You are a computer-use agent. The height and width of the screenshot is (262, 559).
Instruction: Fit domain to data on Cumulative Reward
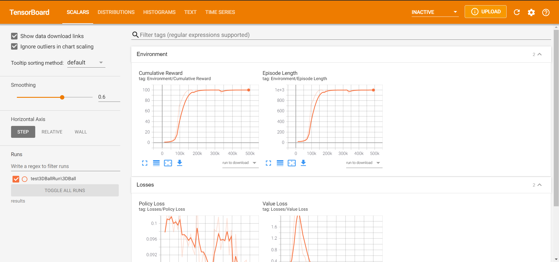coord(168,163)
